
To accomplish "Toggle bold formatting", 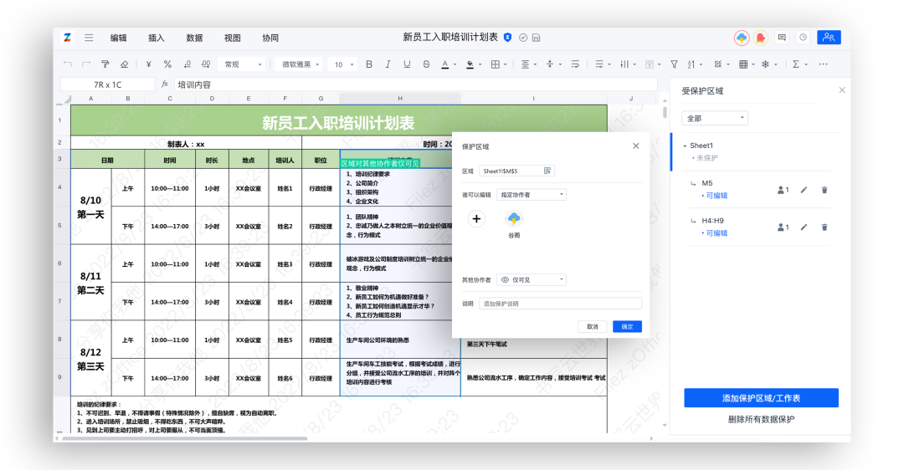I will (369, 64).
